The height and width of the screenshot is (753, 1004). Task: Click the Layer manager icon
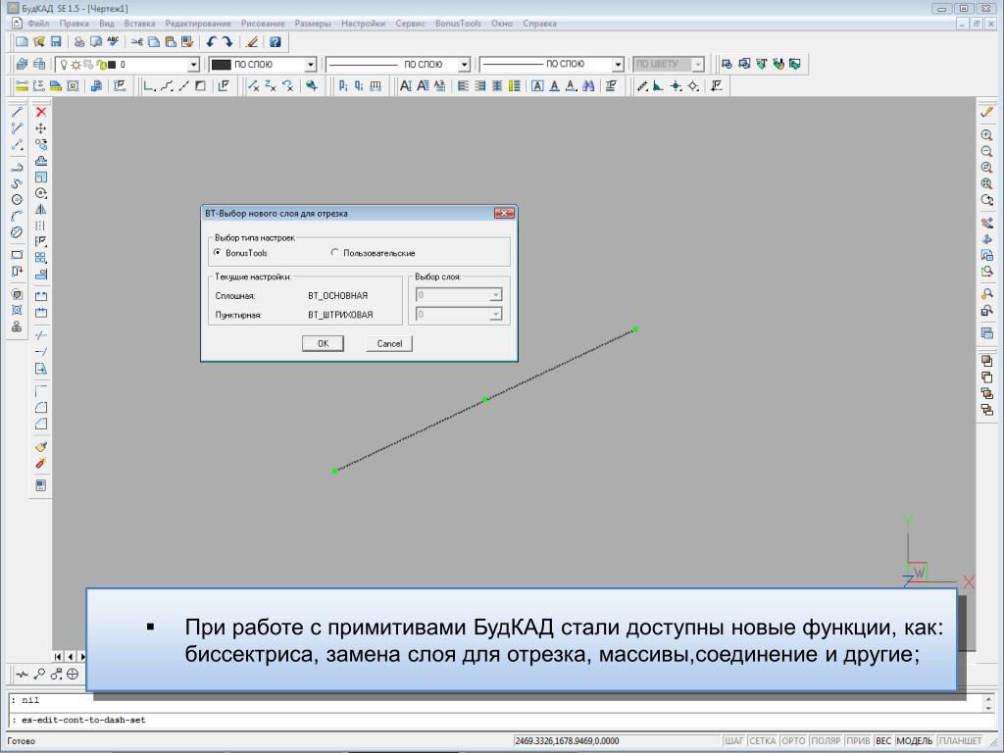(x=22, y=64)
